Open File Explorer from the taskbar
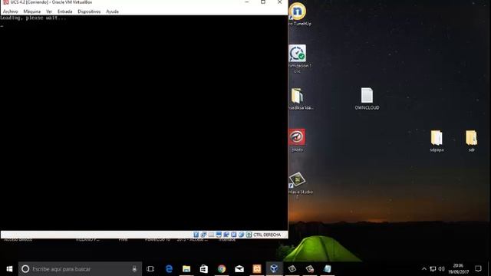Screen dimensions: 491x276 [186, 269]
